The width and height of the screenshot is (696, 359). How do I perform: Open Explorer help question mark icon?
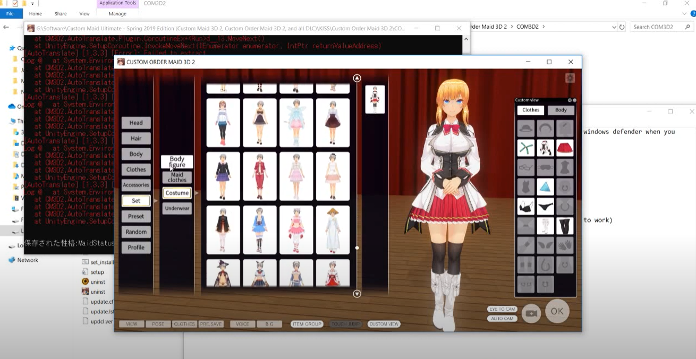(x=693, y=14)
